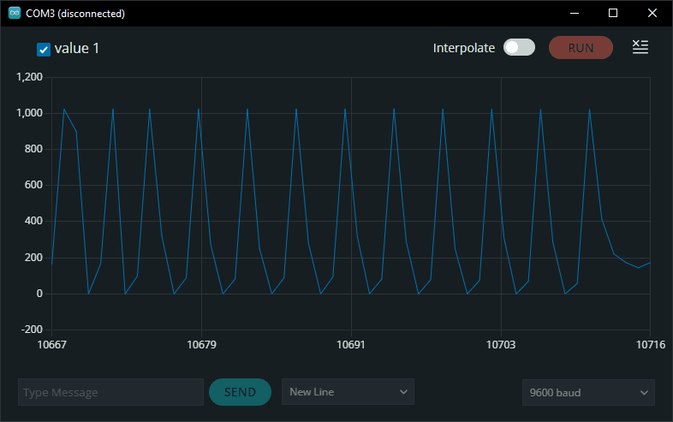Close the COM3 plotter window
The image size is (673, 422).
coord(652,14)
